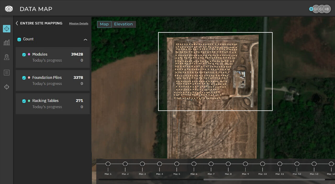Disable the Racking Tables checkbox
The height and width of the screenshot is (184, 335).
tap(24, 101)
